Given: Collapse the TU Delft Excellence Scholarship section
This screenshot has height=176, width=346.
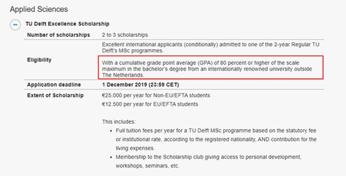Looking at the screenshot, I should 15,24.
